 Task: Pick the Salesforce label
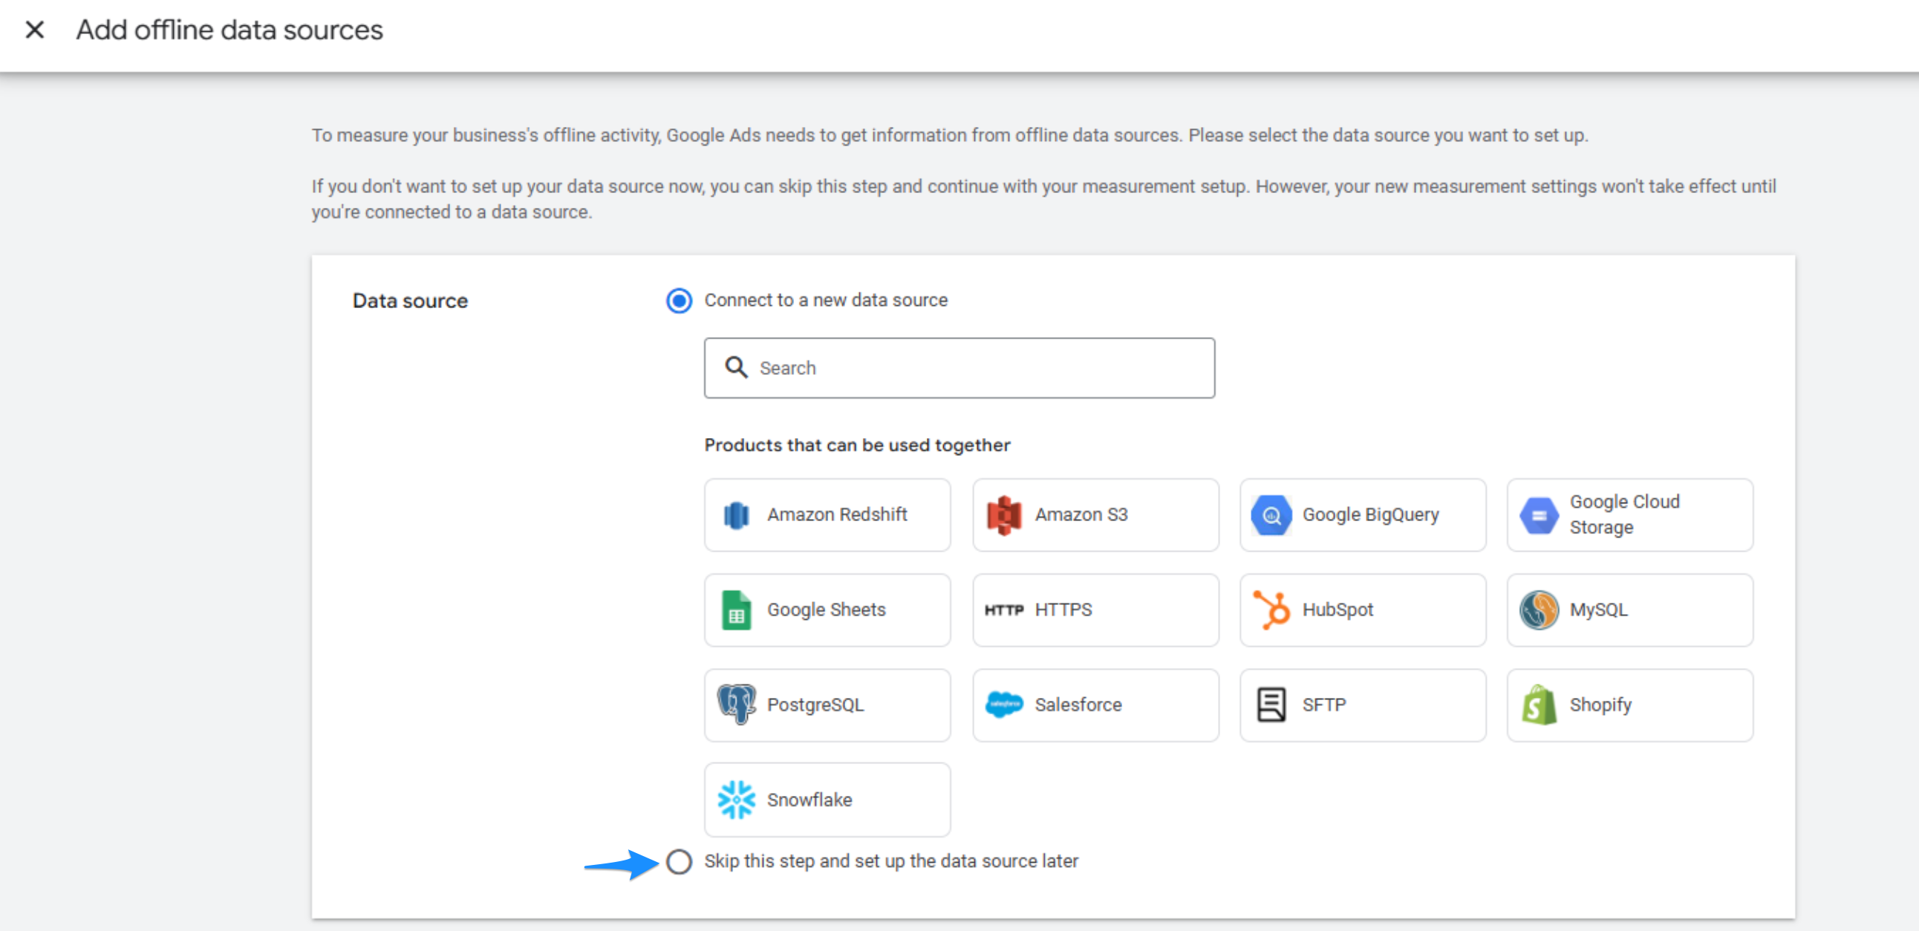coord(1078,705)
